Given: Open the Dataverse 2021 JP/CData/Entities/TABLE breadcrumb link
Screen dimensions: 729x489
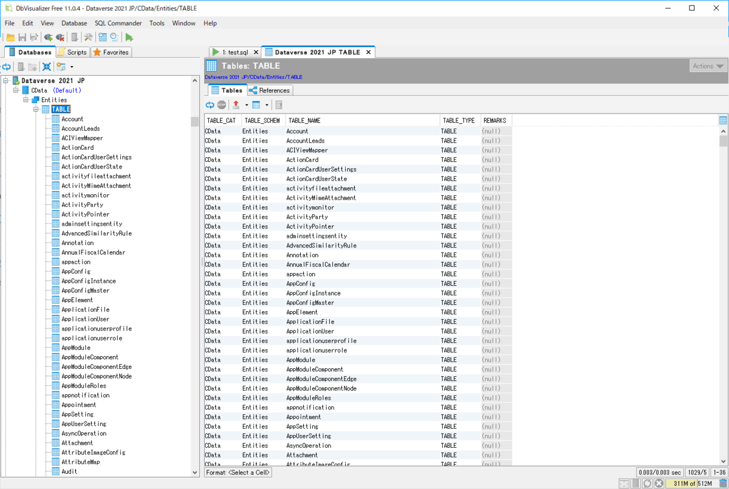Looking at the screenshot, I should (x=253, y=78).
